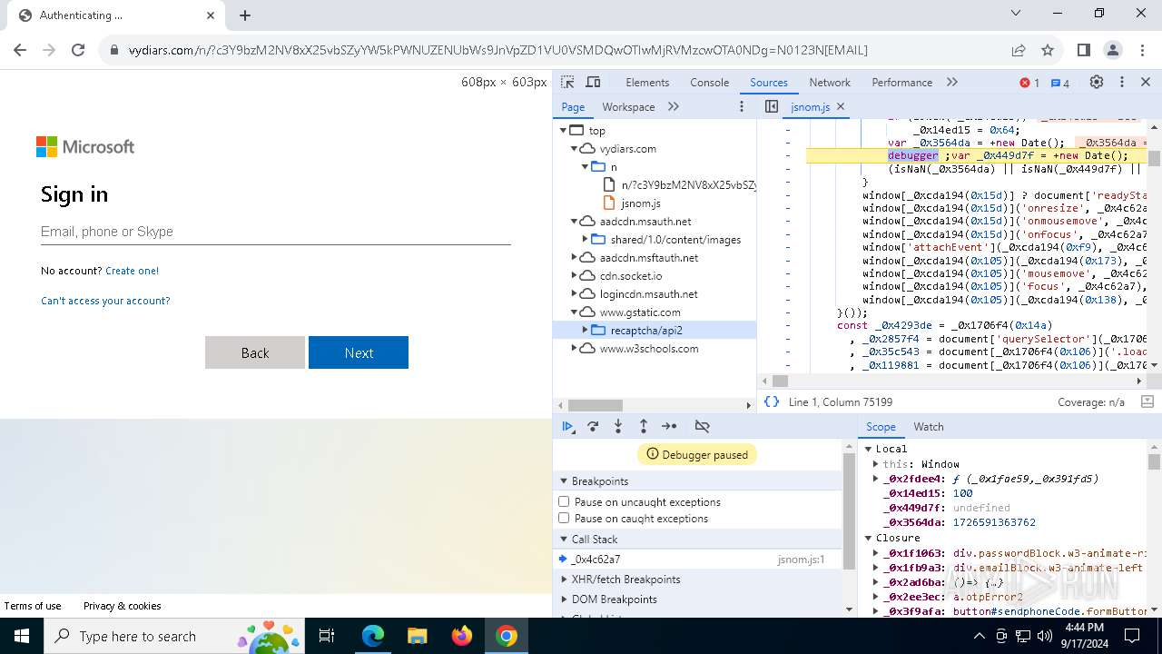Click the browser address bar
This screenshot has height=654, width=1162.
pos(554,50)
